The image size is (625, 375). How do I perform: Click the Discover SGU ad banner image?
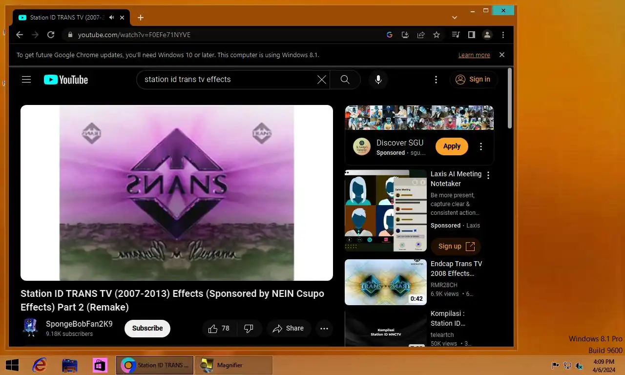click(x=419, y=118)
